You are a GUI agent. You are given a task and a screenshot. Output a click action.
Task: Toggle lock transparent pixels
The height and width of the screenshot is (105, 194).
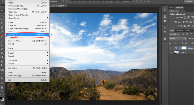tap(175, 43)
